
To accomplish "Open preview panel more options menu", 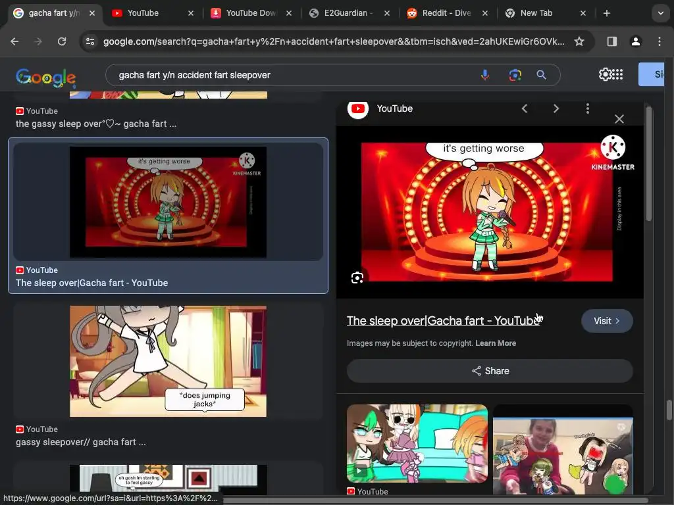I will click(588, 108).
